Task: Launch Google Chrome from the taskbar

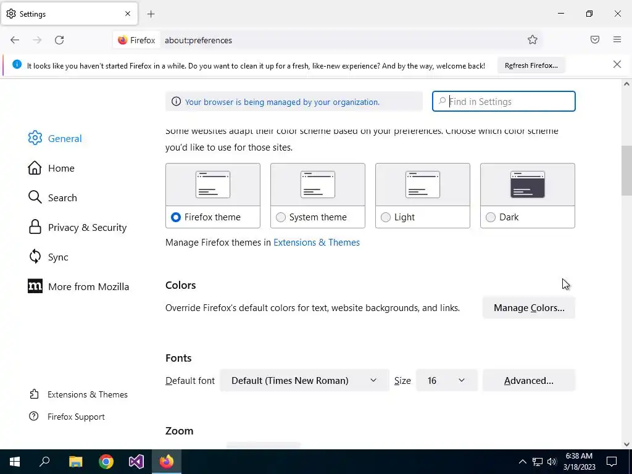Action: coord(106,462)
